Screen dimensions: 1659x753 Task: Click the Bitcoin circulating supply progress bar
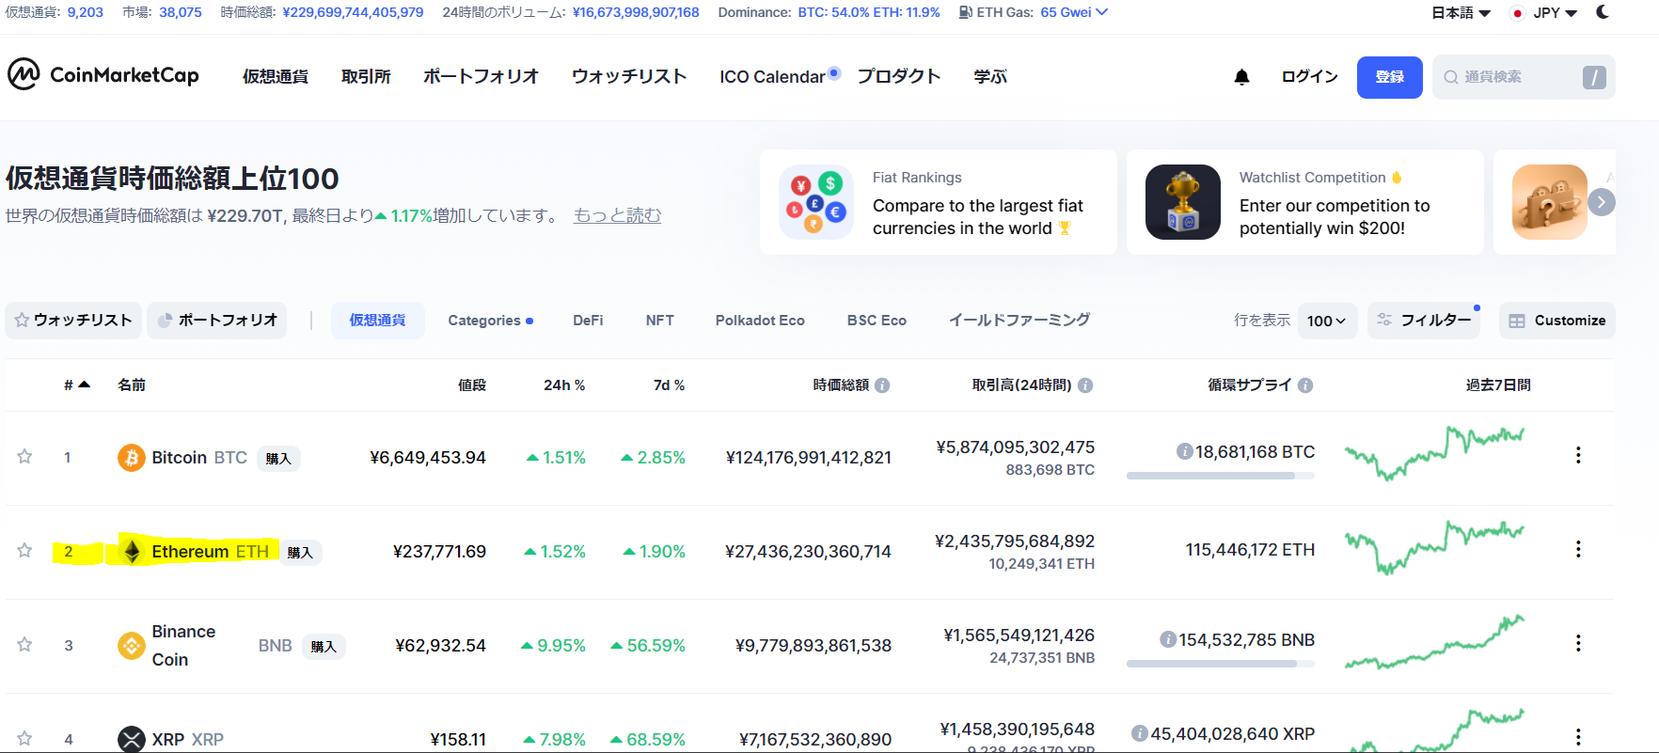1221,476
